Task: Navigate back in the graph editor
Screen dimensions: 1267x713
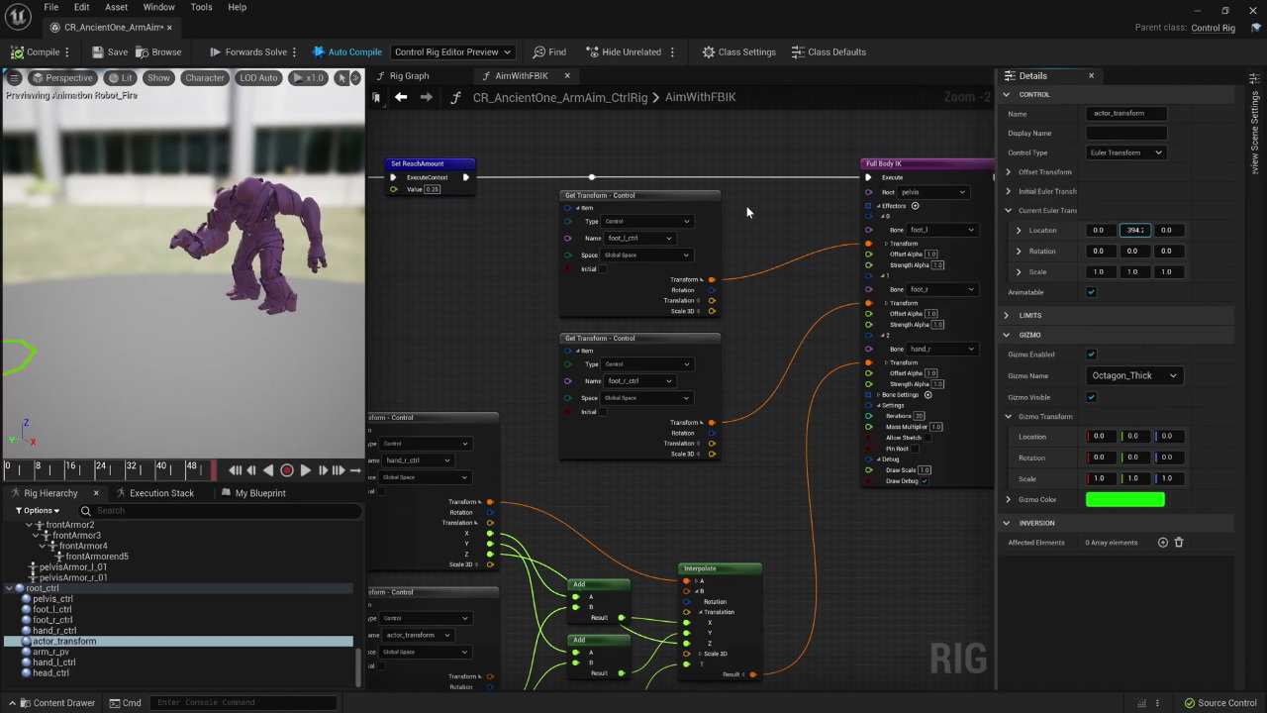Action: 401,97
